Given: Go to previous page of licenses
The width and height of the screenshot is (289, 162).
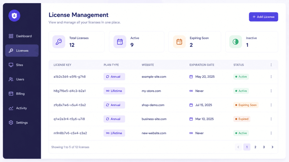Looking at the screenshot, I should [238, 147].
